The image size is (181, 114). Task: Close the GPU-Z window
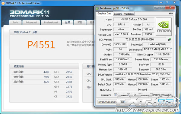click(x=170, y=7)
